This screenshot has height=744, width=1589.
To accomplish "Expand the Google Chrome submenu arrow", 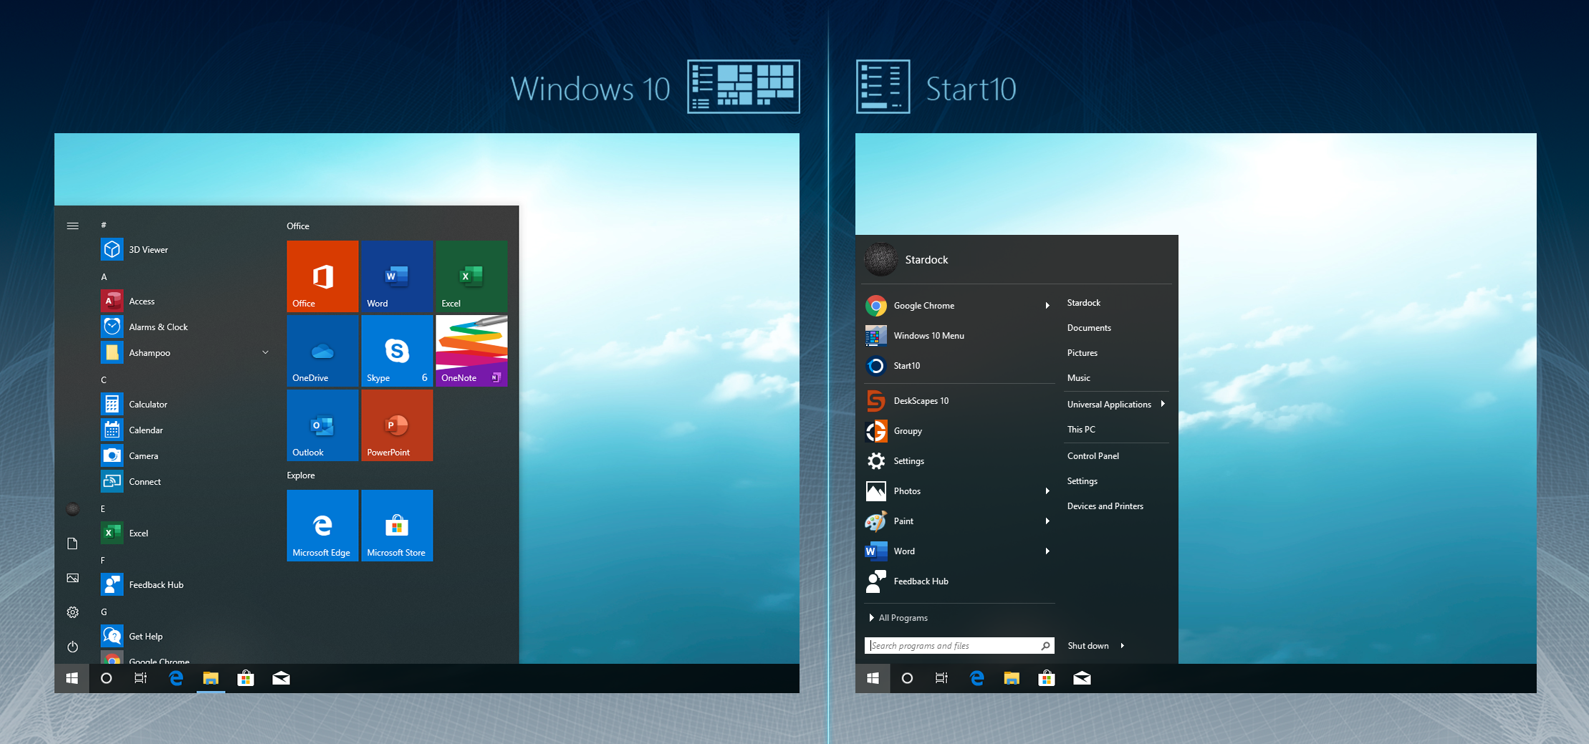I will coord(1047,306).
